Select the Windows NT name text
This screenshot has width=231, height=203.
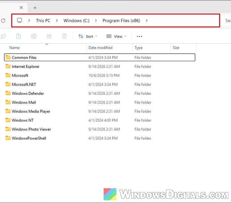[23, 120]
